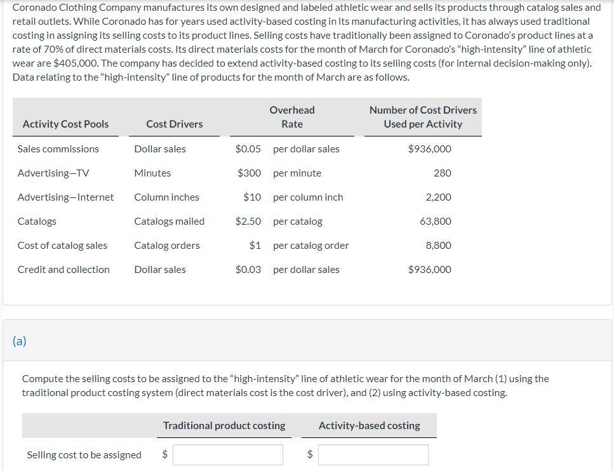
Task: Click 'per catalog order' rate unit text
Action: (311, 246)
